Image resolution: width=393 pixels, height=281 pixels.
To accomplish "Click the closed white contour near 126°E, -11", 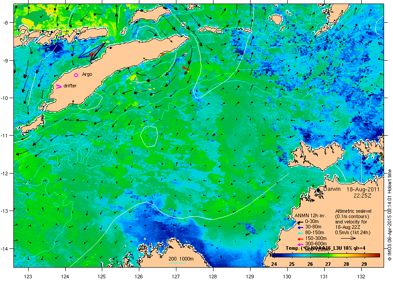I will pos(149,136).
